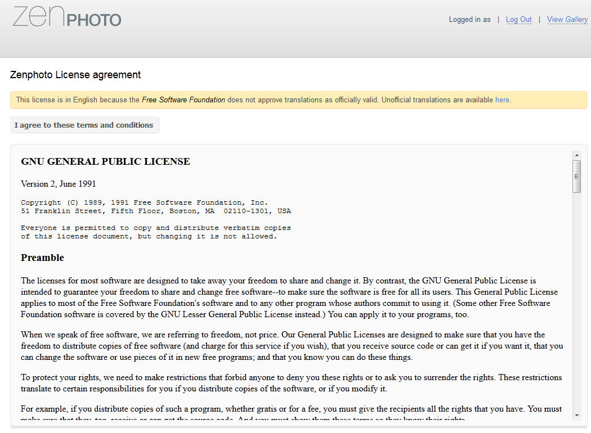Click the 'Version 2, June 1991' text

tap(59, 184)
